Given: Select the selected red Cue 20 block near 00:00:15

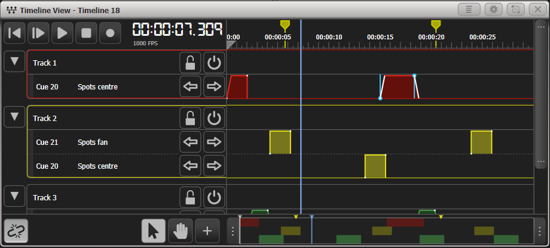Looking at the screenshot, I should point(399,87).
